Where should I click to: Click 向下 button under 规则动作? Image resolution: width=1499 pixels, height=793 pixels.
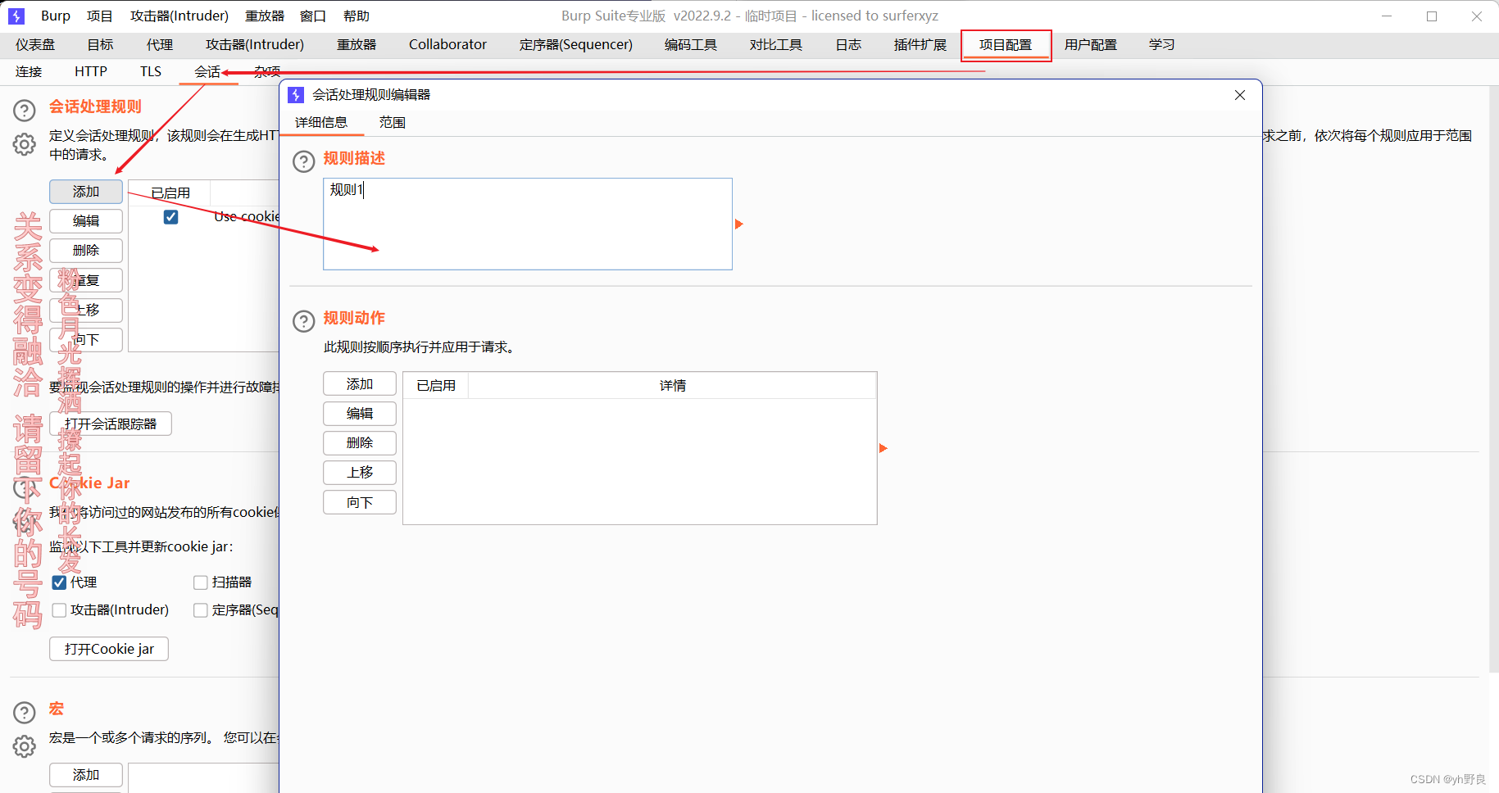360,502
